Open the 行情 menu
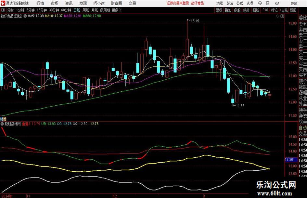 click(x=40, y=3)
